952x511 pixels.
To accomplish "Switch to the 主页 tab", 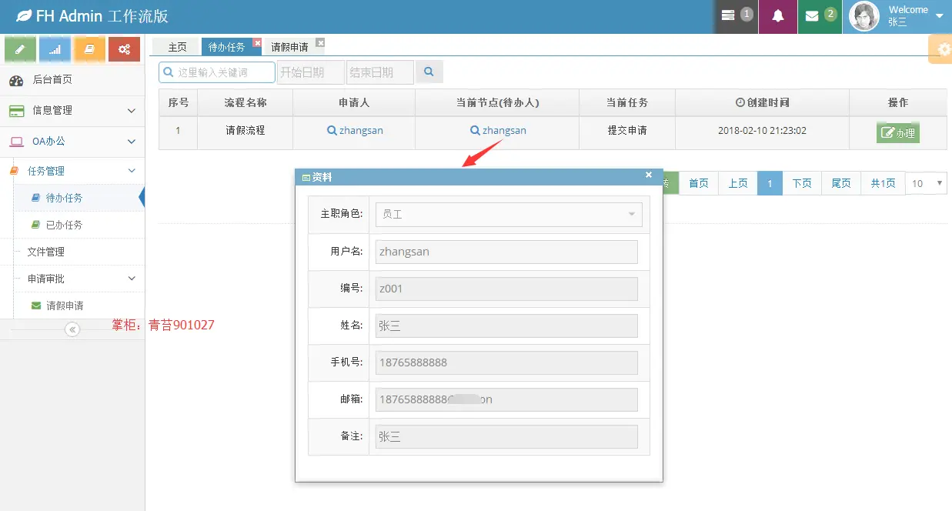I will click(177, 47).
